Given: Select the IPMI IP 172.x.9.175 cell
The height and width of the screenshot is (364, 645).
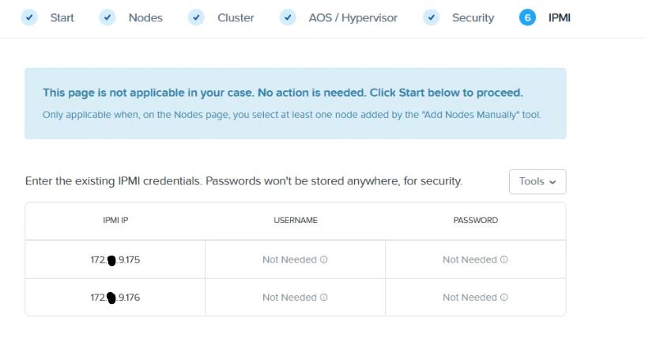Looking at the screenshot, I should [115, 260].
